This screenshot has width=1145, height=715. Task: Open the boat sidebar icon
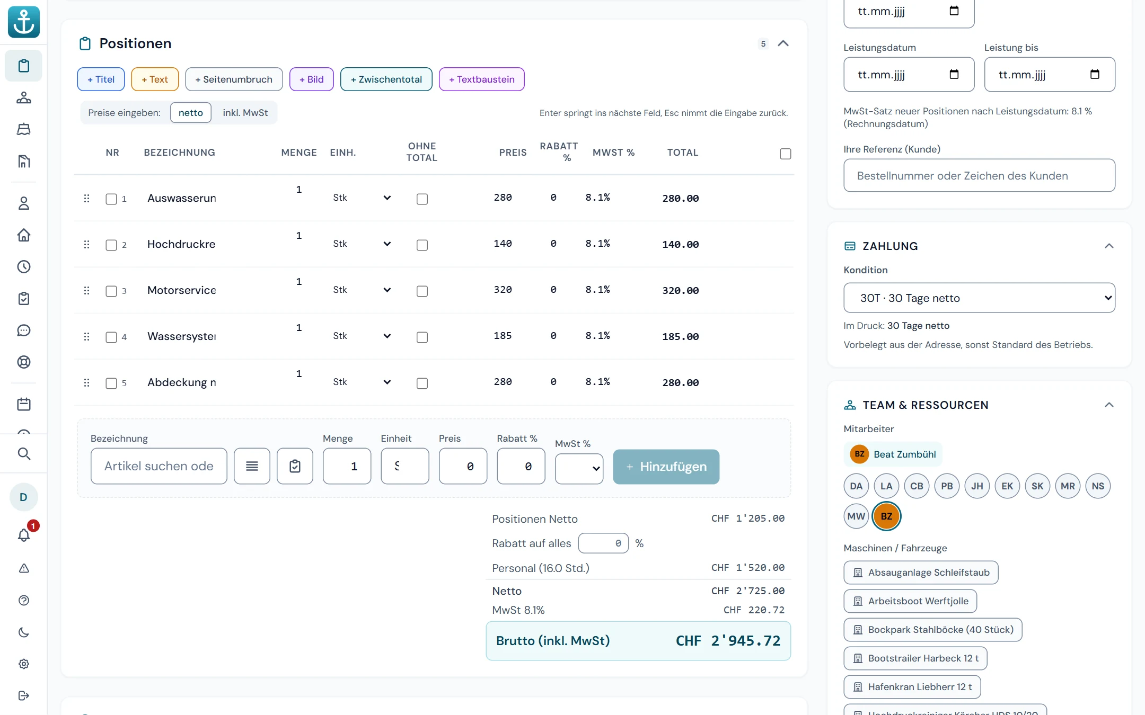pyautogui.click(x=24, y=129)
